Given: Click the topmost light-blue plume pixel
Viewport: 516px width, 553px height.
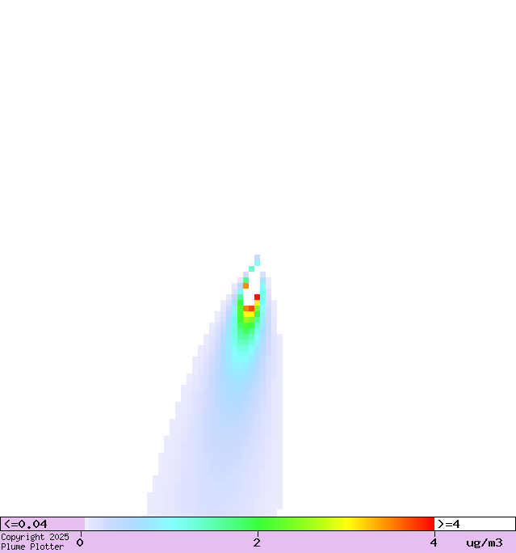Looking at the screenshot, I should 257,257.
